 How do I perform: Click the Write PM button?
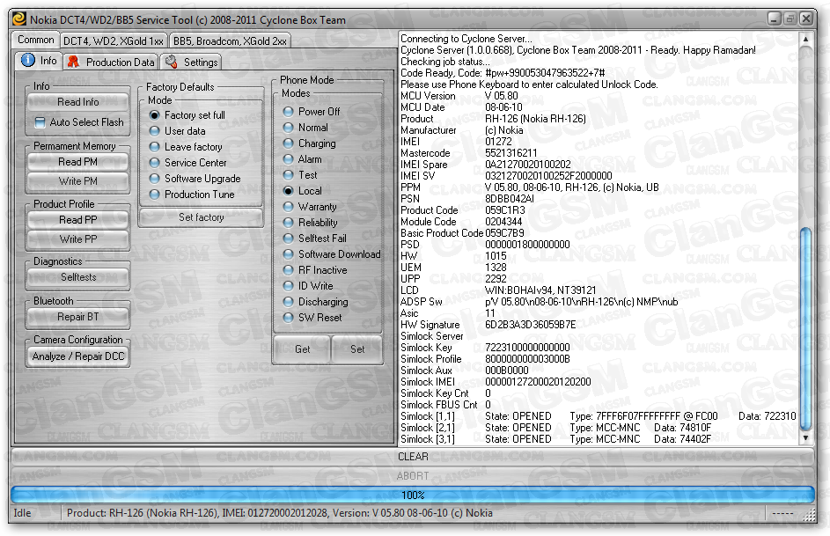point(77,181)
